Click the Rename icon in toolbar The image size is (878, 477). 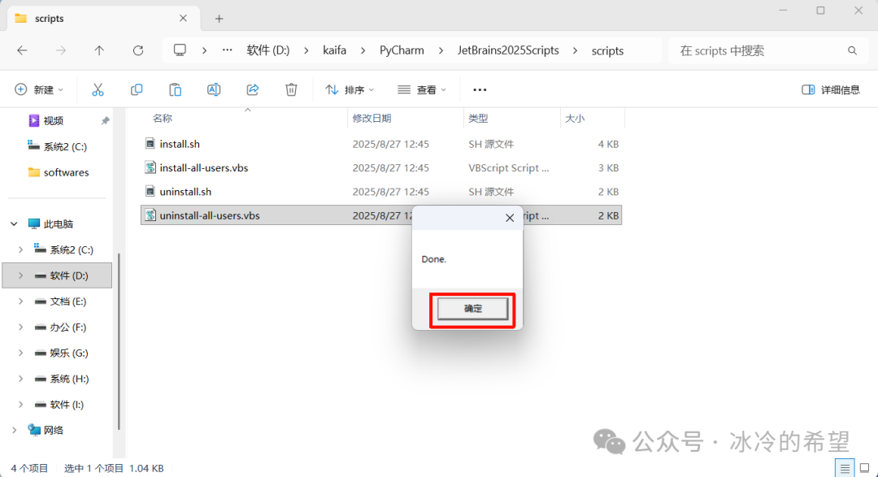[x=214, y=89]
